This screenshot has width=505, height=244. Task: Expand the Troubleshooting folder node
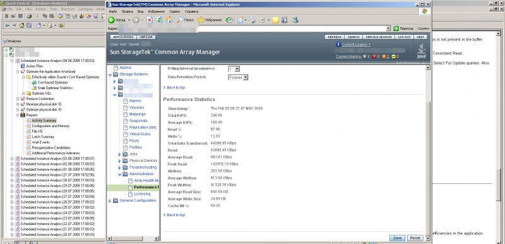119,168
